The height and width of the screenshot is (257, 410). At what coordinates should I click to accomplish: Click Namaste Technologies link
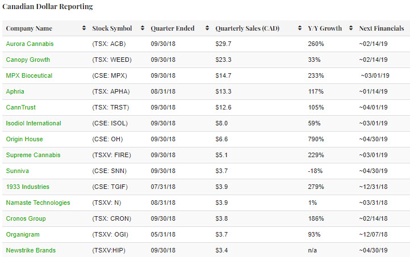pos(38,203)
